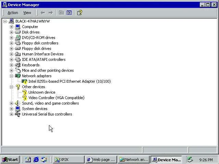Click the Network adapters icon
This screenshot has height=164, width=219.
pyautogui.click(x=17, y=76)
